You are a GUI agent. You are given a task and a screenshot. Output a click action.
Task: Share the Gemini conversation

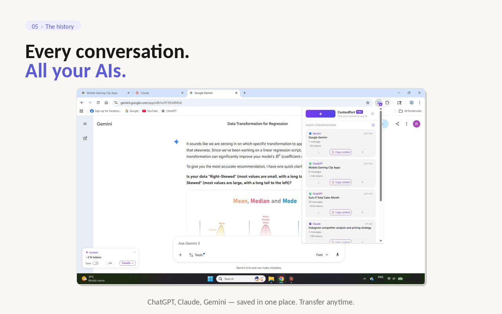397,124
